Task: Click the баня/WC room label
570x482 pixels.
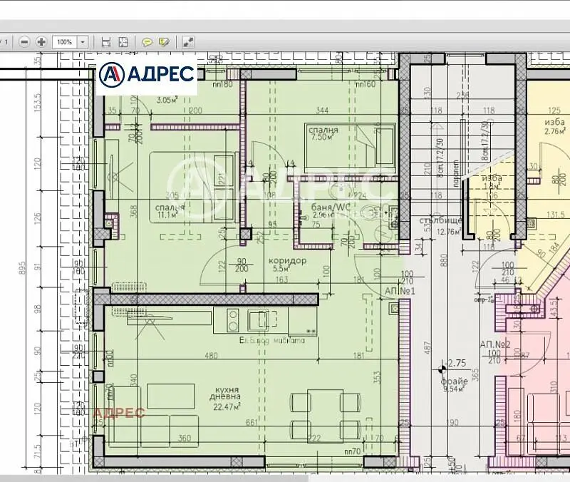Action: pos(331,209)
